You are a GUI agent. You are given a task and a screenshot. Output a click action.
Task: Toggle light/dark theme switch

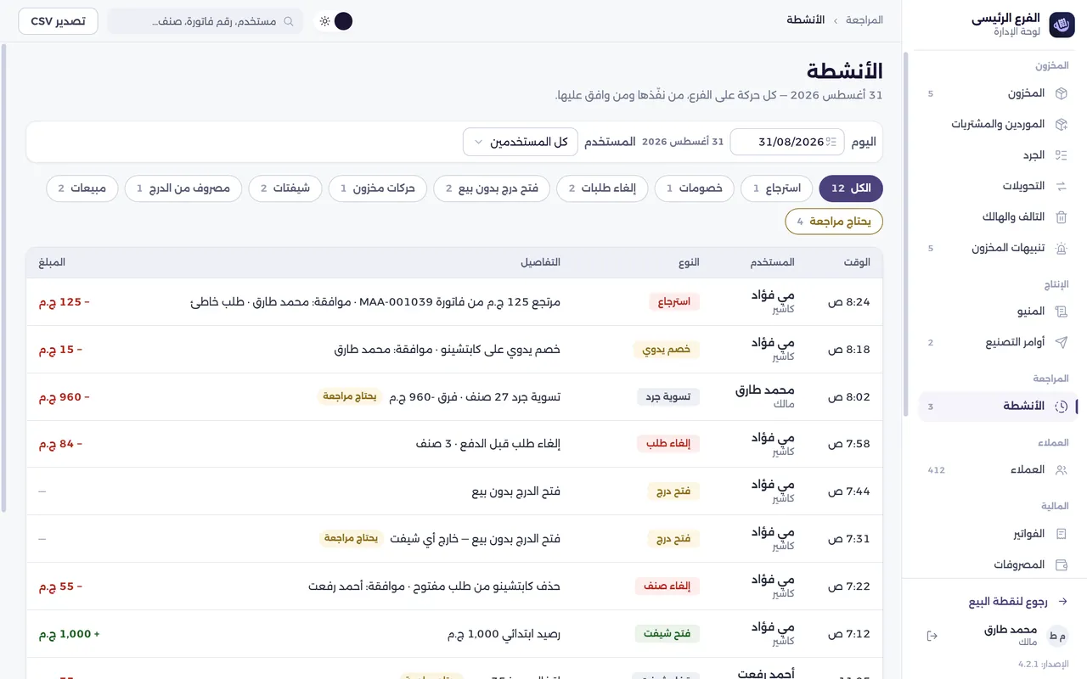click(x=334, y=21)
